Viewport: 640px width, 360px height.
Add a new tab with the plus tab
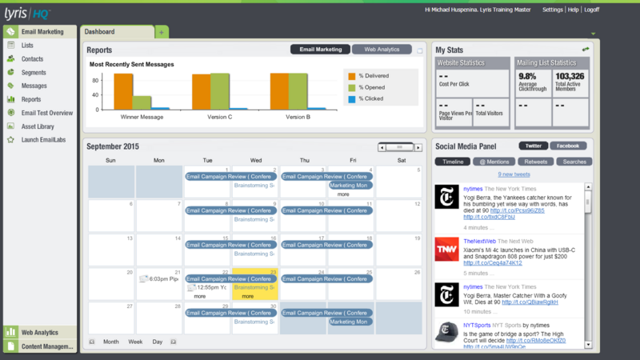(x=162, y=32)
